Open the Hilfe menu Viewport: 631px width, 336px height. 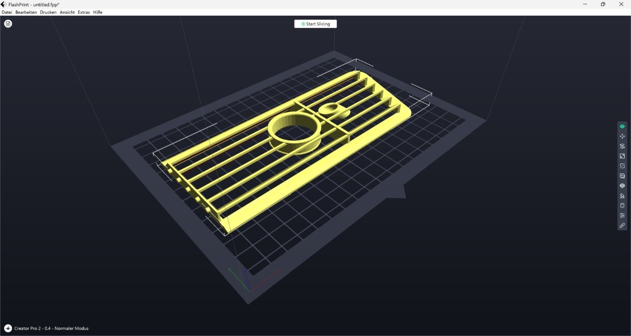pyautogui.click(x=98, y=12)
